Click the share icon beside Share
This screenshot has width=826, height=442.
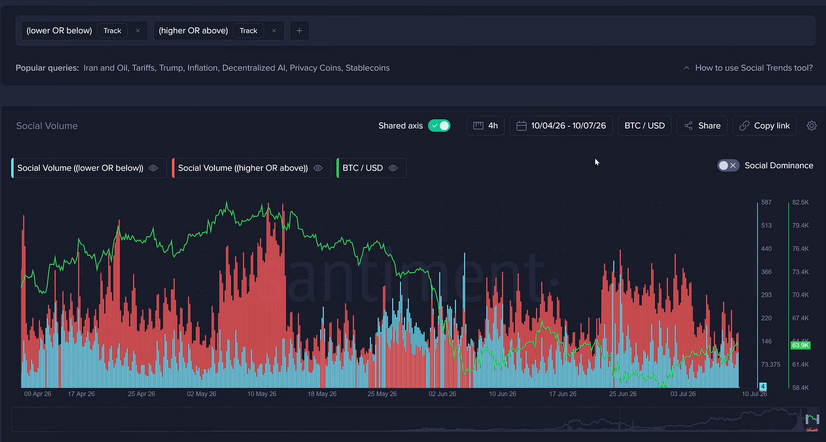[x=688, y=126]
